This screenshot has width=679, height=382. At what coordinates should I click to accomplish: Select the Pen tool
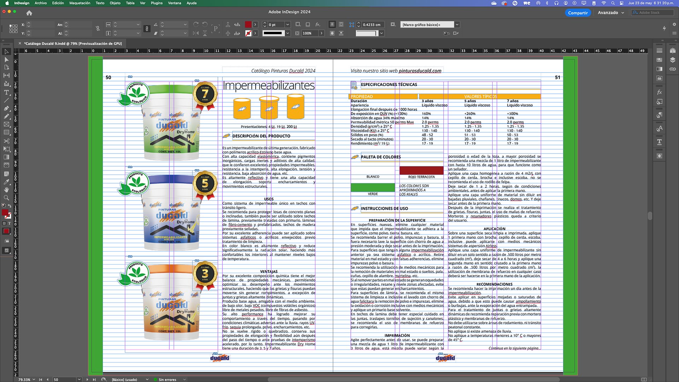click(6, 108)
